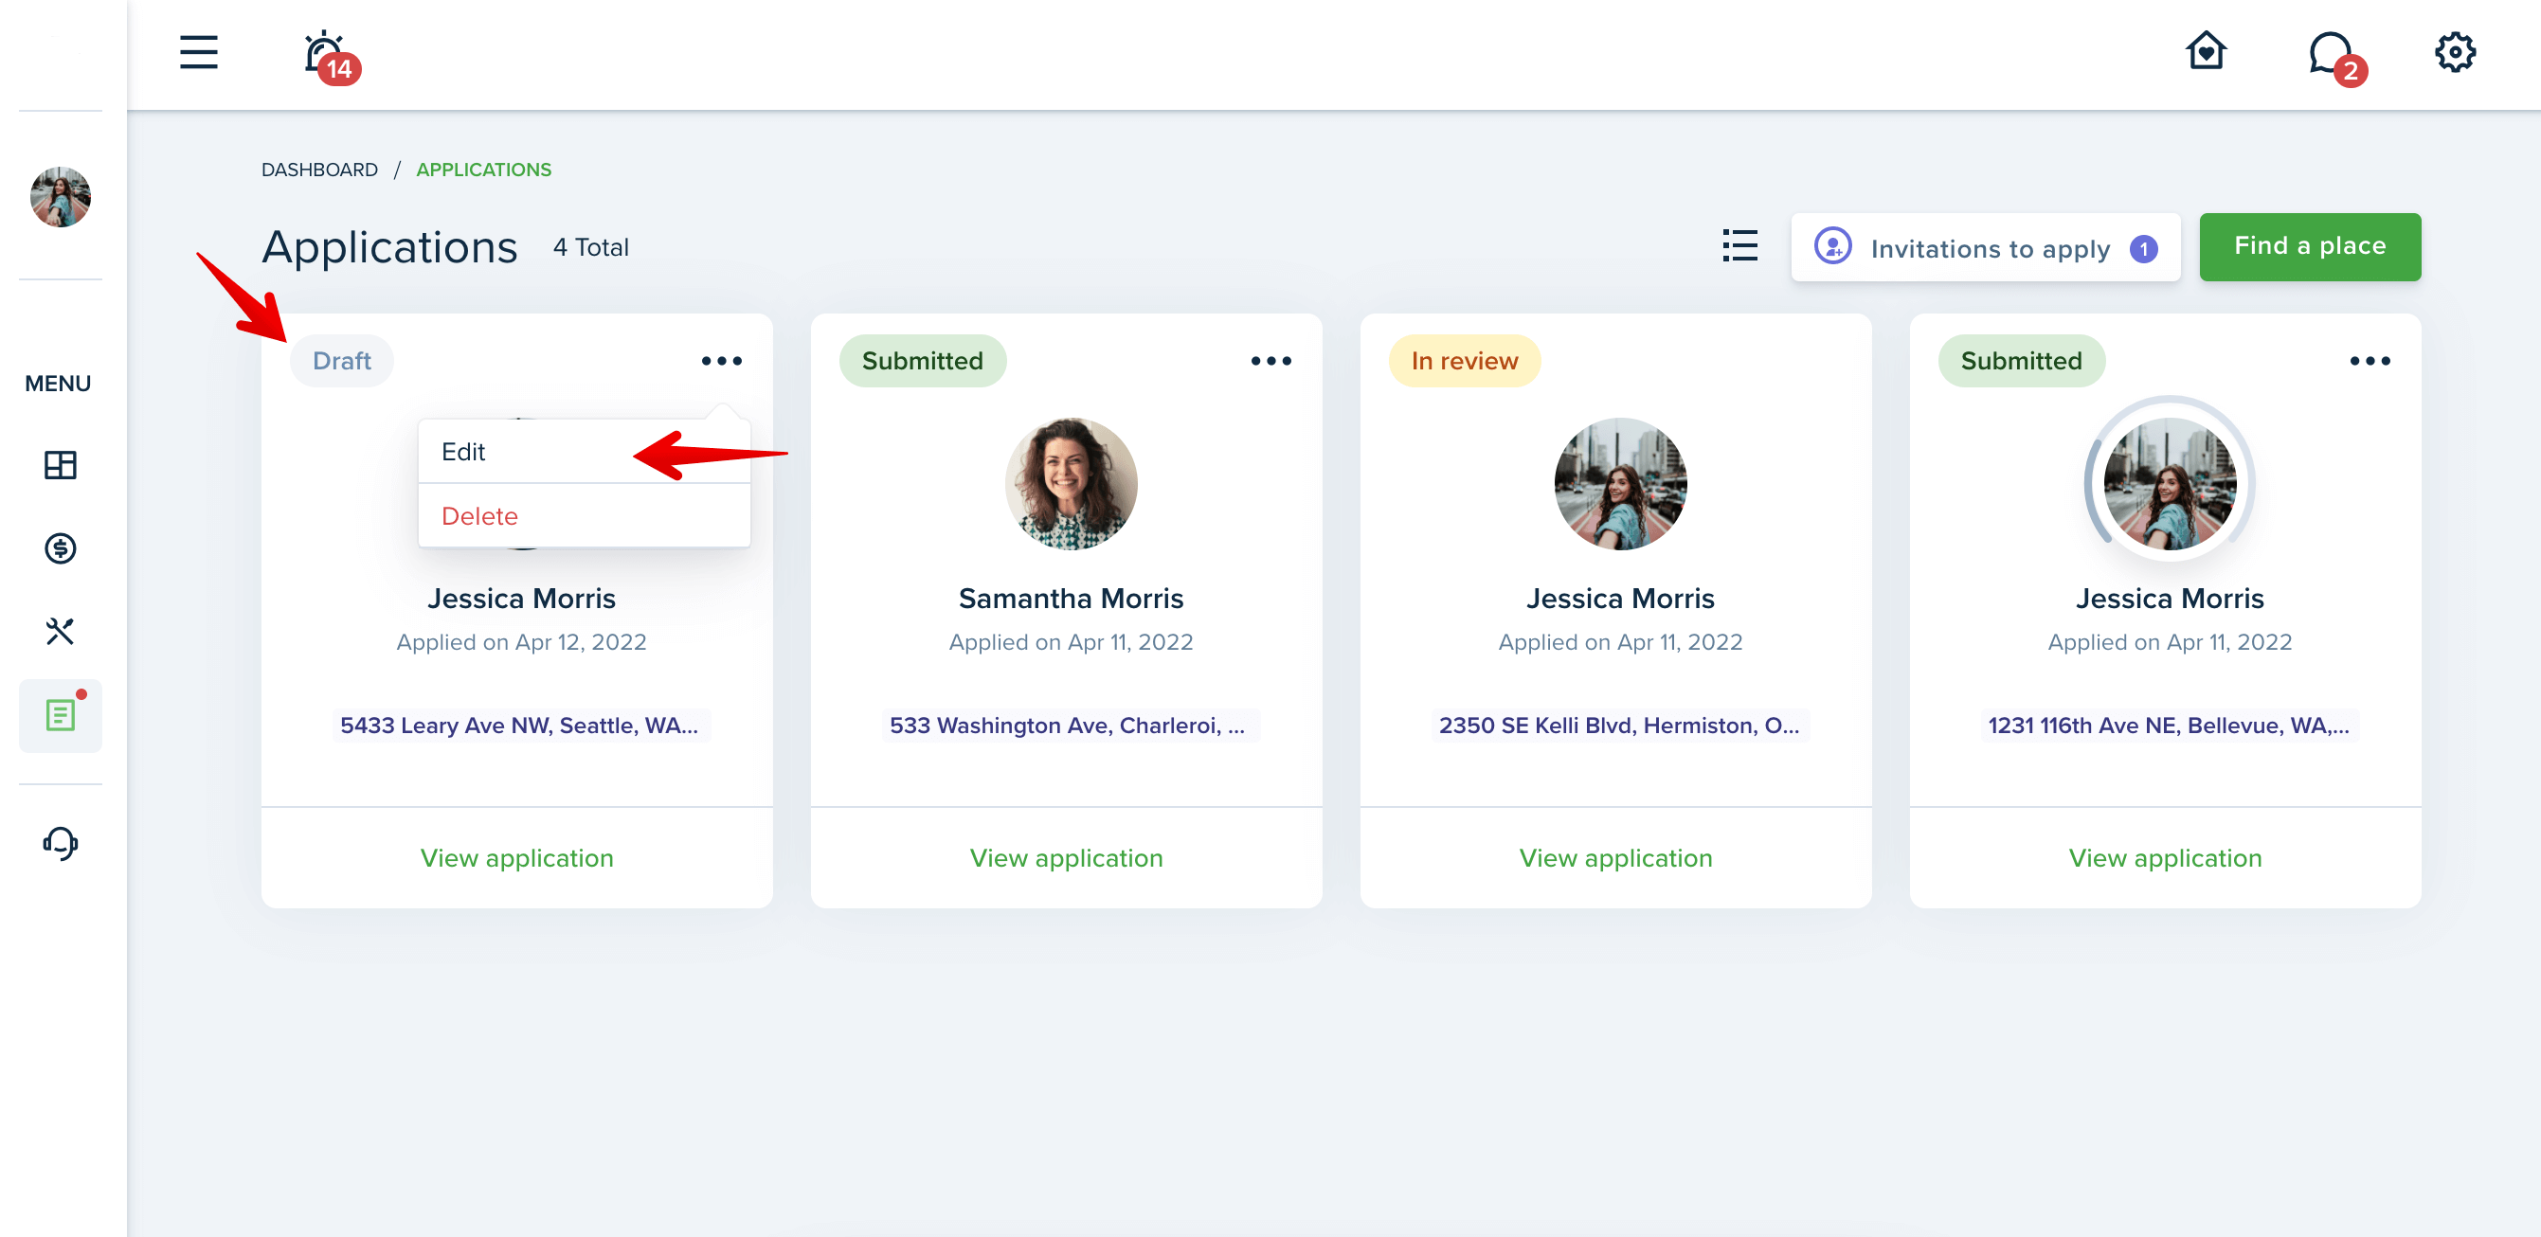The image size is (2541, 1237).
Task: Open maintenance tools icon in sidebar
Action: (61, 630)
